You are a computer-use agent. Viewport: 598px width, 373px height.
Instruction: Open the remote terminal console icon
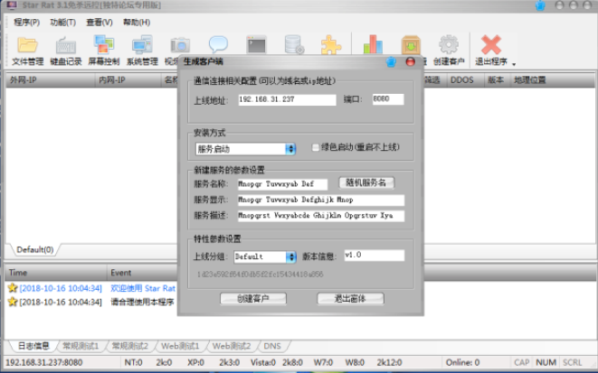pyautogui.click(x=256, y=45)
